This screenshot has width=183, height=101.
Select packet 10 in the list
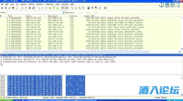pos(90,39)
